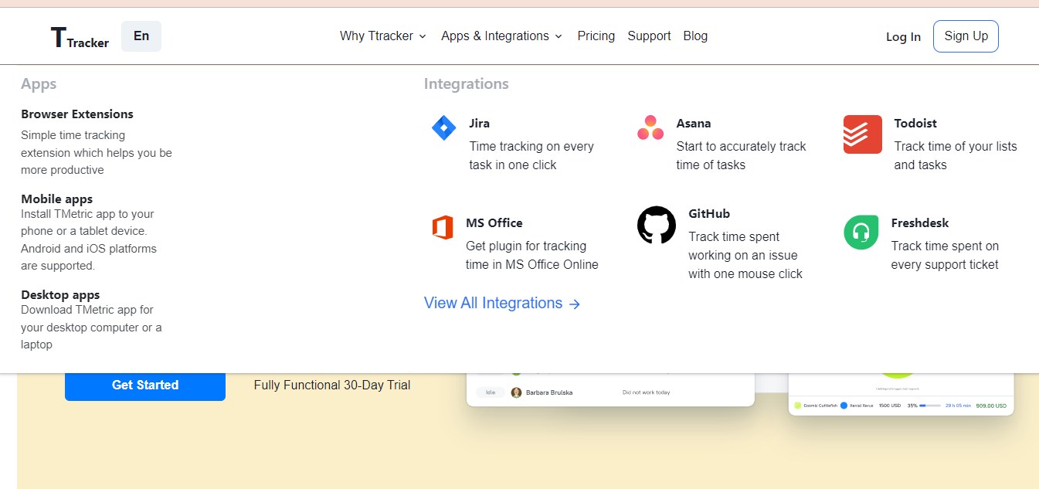The width and height of the screenshot is (1039, 489).
Task: Go to the Pricing page
Action: coord(596,36)
